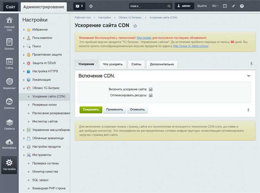The image size is (260, 193).
Task: Click the Выйти logout link
Action: pyautogui.click(x=202, y=6)
